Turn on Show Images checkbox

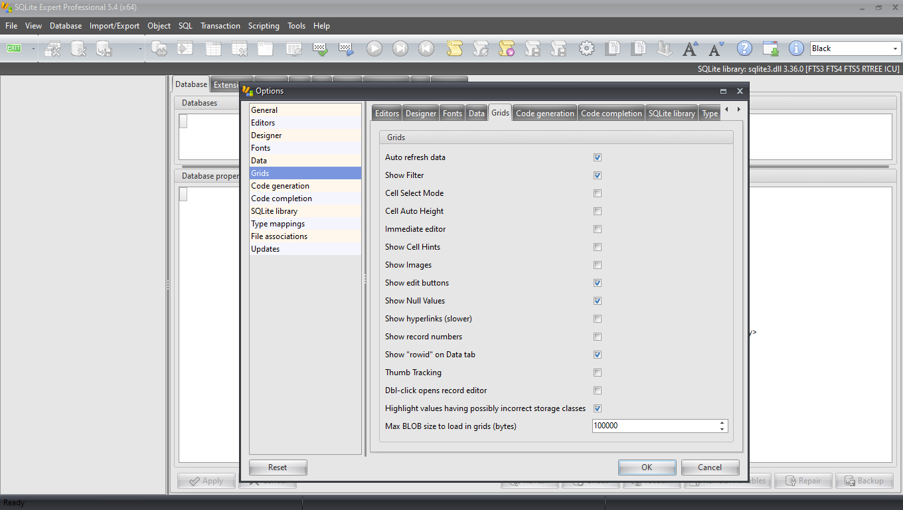[598, 265]
